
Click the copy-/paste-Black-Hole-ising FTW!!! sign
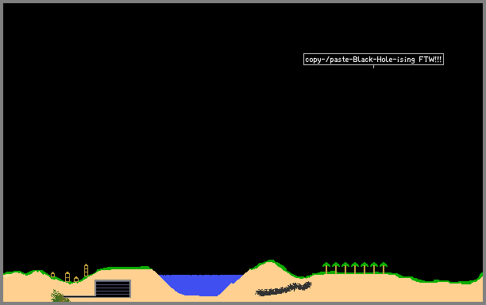(373, 60)
